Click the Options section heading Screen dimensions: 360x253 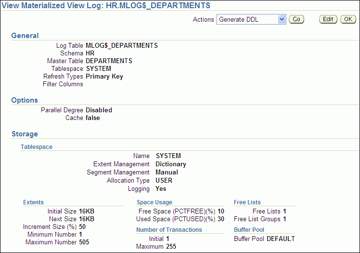(25, 100)
